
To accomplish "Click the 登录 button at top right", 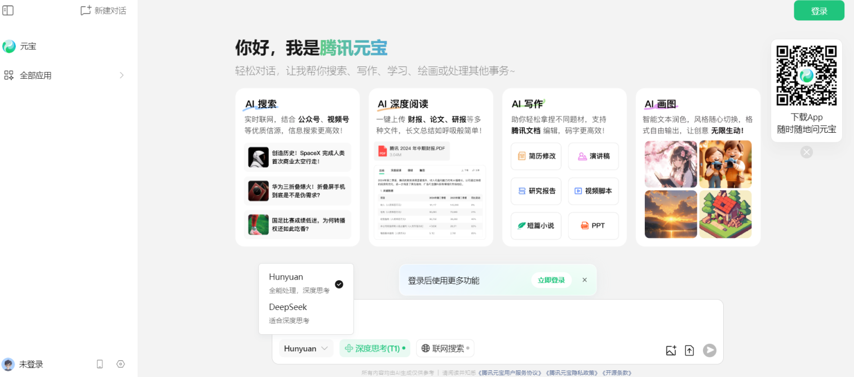I will tap(818, 10).
